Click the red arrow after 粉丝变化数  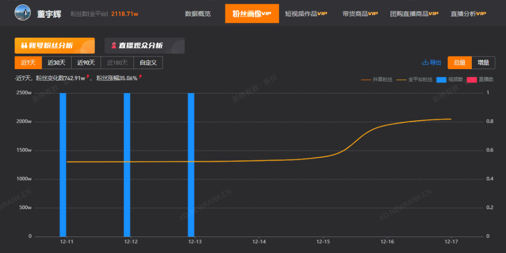[88, 77]
